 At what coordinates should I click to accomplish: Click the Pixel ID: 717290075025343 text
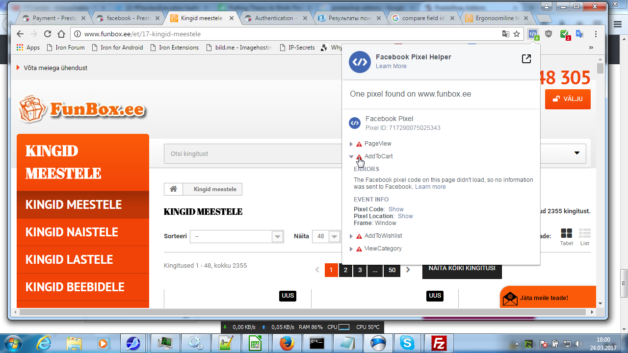(403, 128)
